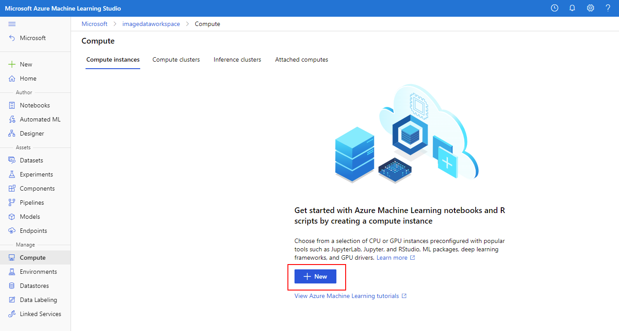Click Microsoft Azure Machine Learning Studio title
The width and height of the screenshot is (619, 331).
[63, 8]
